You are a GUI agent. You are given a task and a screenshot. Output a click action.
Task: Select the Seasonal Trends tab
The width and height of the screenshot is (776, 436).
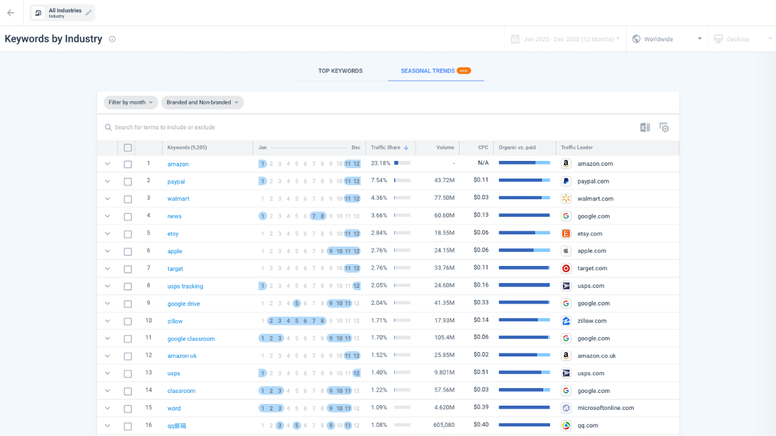[x=436, y=71]
